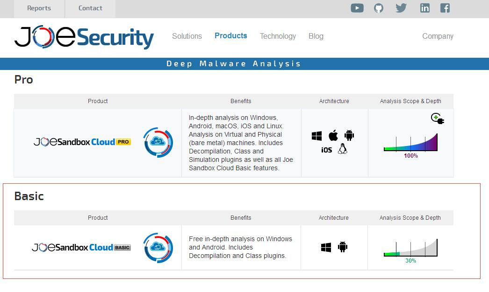Click the plugin plug icon in Pro row
Viewport: 489px width, 292px height.
[438, 118]
